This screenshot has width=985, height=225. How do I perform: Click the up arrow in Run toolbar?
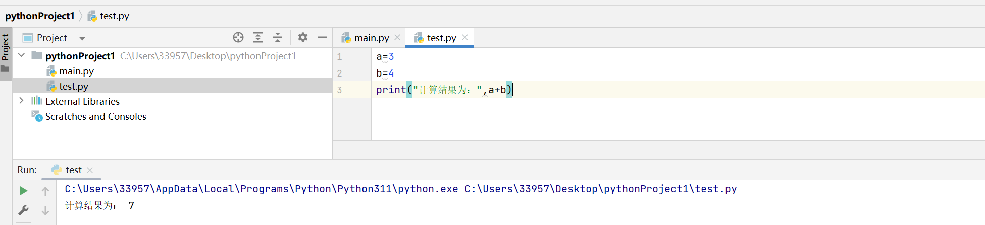(45, 191)
